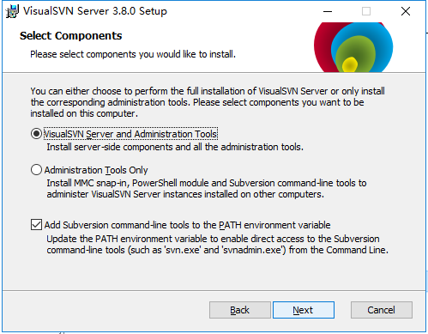
Task: Proceed with the Next button
Action: (304, 310)
